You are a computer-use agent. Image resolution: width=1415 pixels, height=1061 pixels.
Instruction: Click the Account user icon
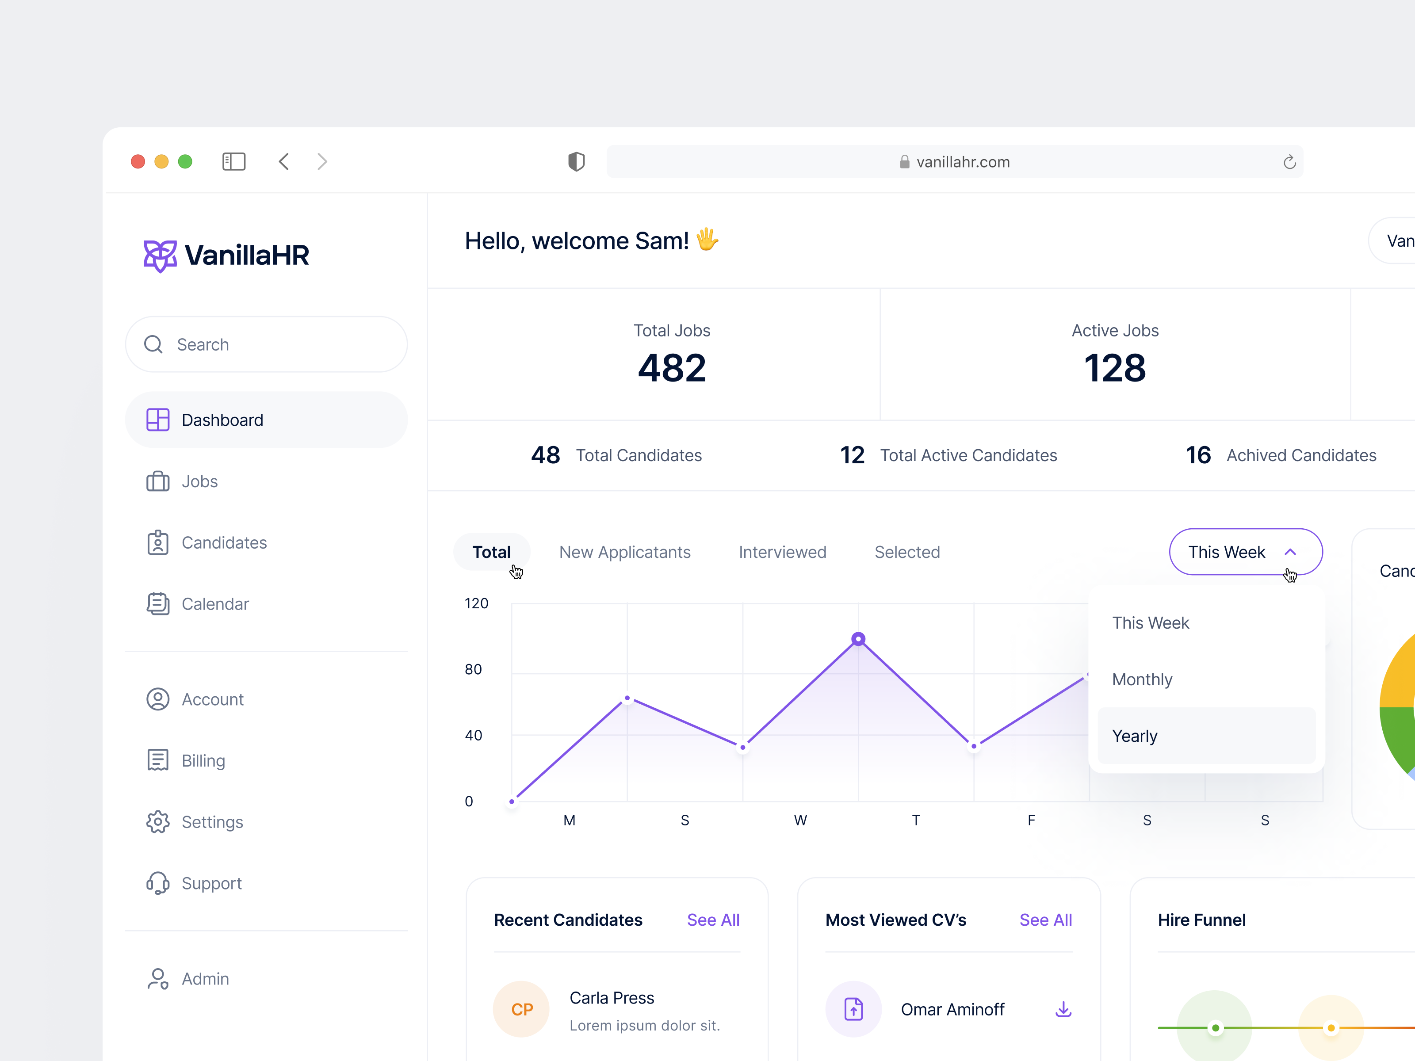157,699
